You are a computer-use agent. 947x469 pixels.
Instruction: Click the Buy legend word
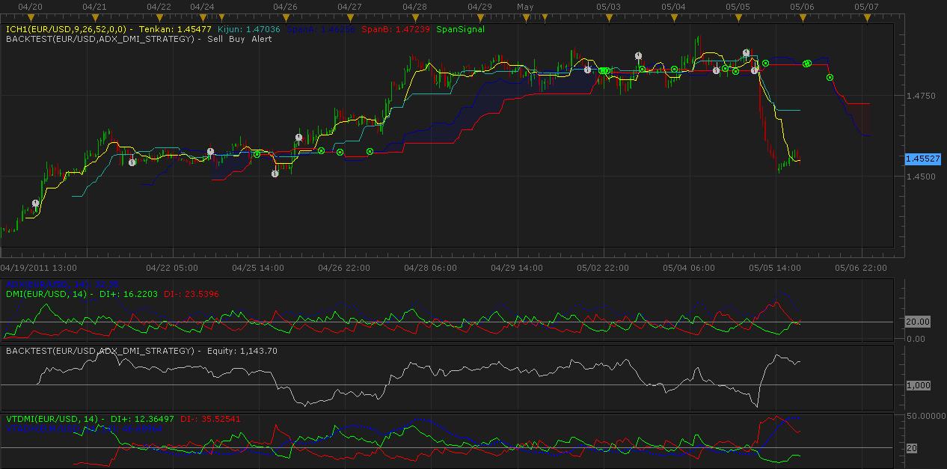237,39
